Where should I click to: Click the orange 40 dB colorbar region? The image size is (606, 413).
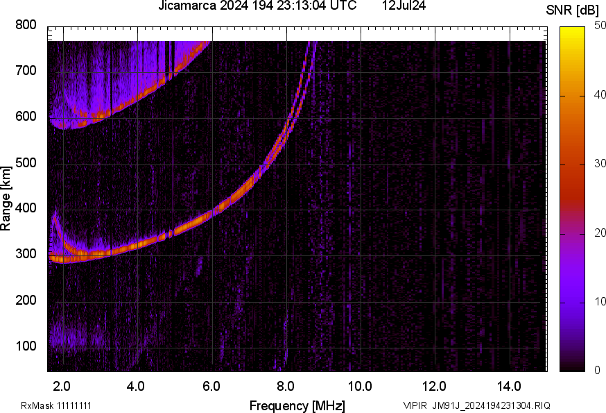[572, 96]
